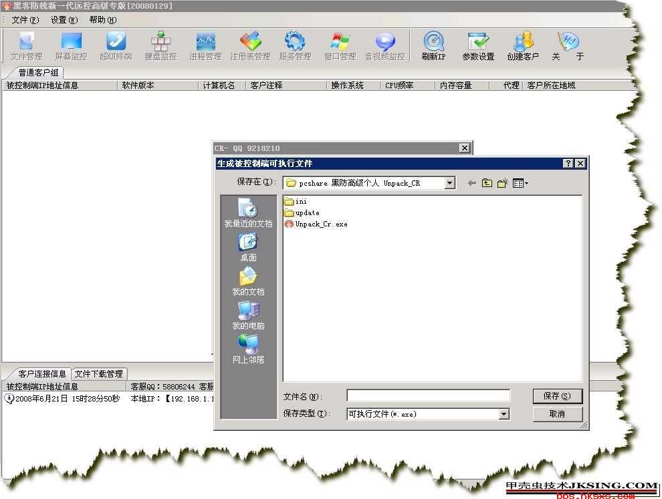Expand the 保存在 folder dropdown
This screenshot has width=662, height=499.
pyautogui.click(x=449, y=183)
